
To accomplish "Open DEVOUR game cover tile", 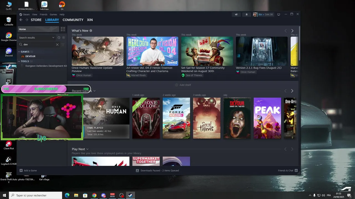I will [x=237, y=118].
